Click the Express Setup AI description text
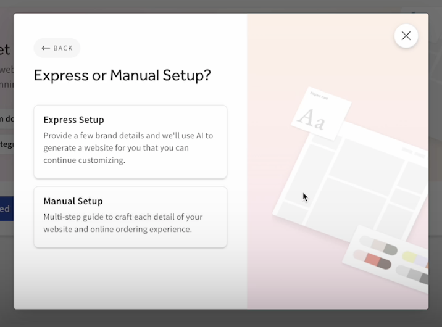This screenshot has width=442, height=327. click(128, 148)
